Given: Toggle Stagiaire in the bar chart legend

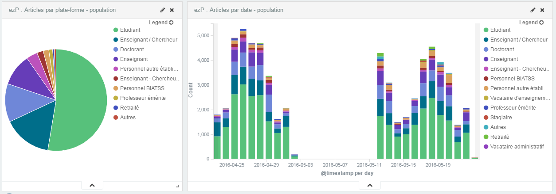Looking at the screenshot, I should pos(501,118).
